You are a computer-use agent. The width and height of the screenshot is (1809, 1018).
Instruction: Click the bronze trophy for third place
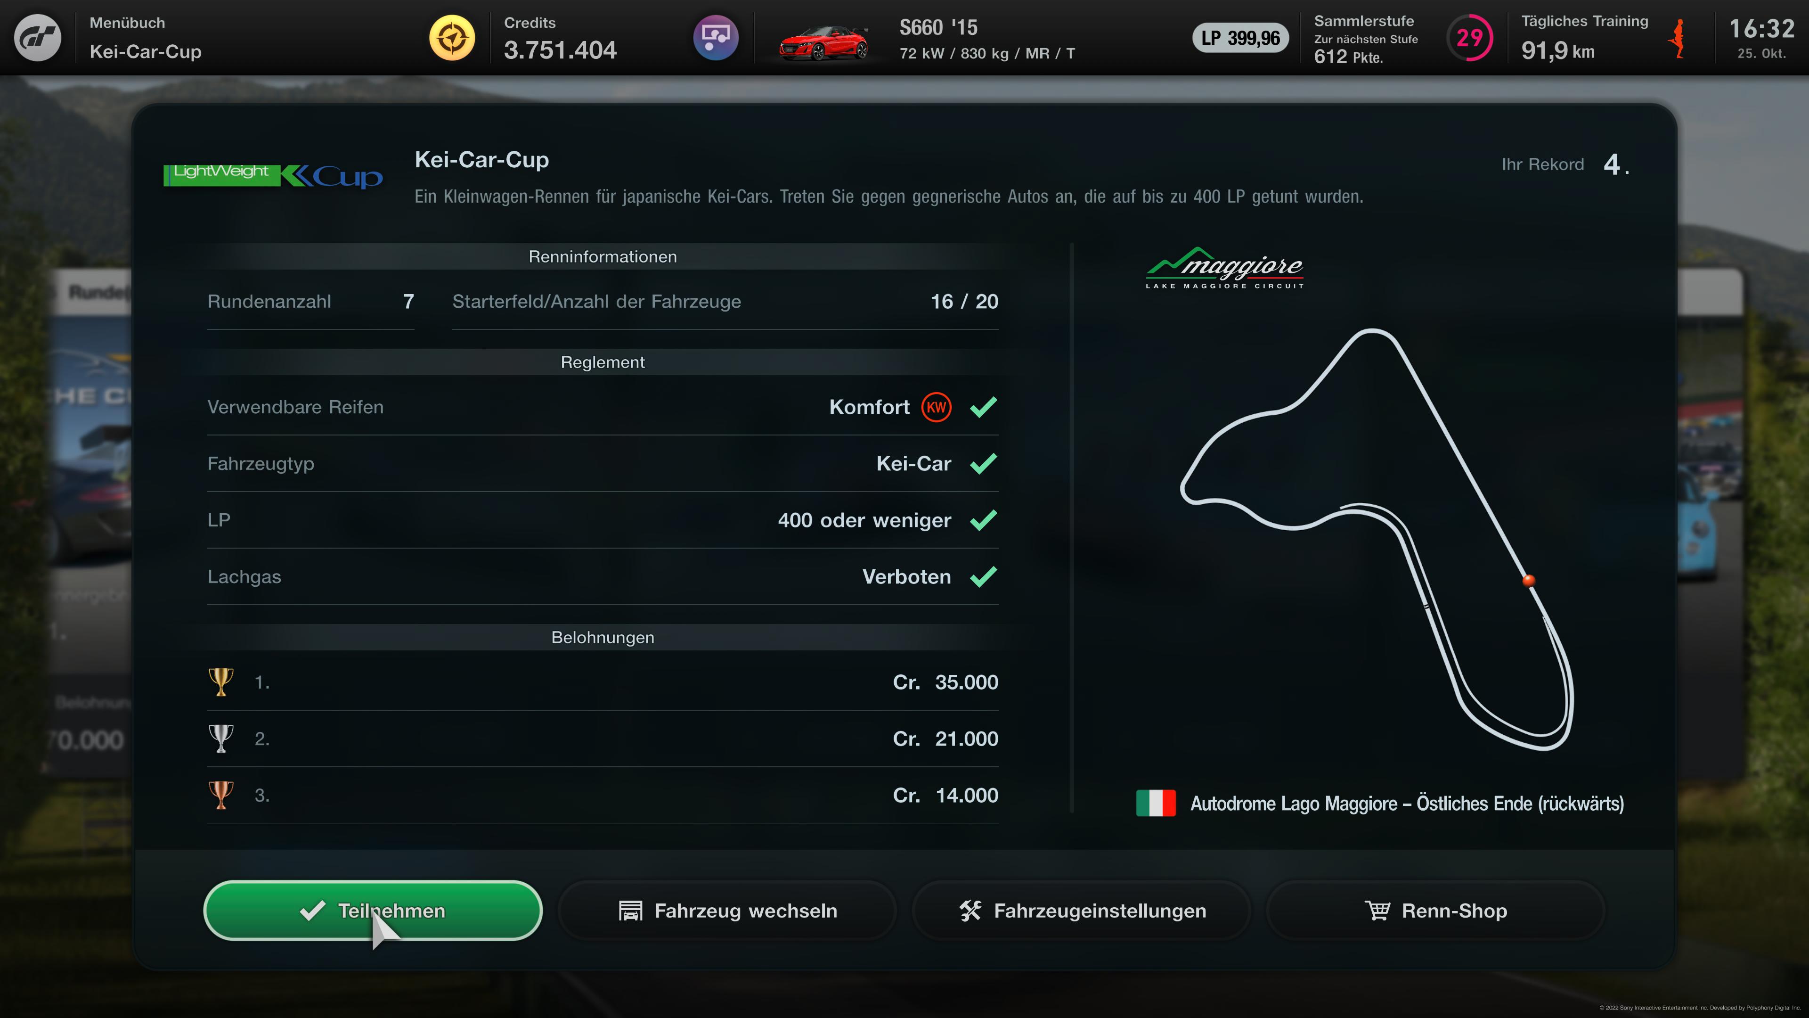[220, 795]
